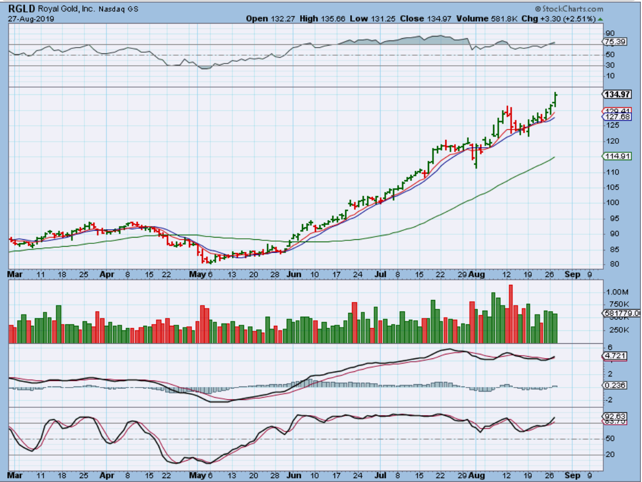Image resolution: width=642 pixels, height=482 pixels.
Task: Click the stochastic value tag 92.63
Action: point(614,416)
